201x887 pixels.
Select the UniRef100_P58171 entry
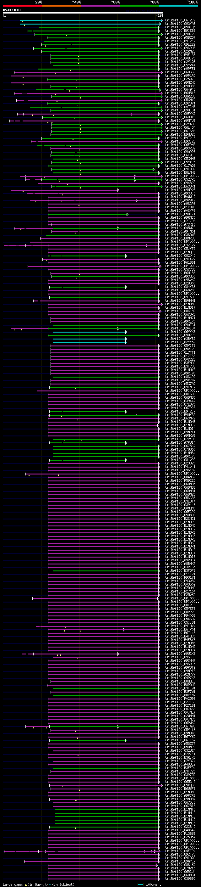click(180, 214)
